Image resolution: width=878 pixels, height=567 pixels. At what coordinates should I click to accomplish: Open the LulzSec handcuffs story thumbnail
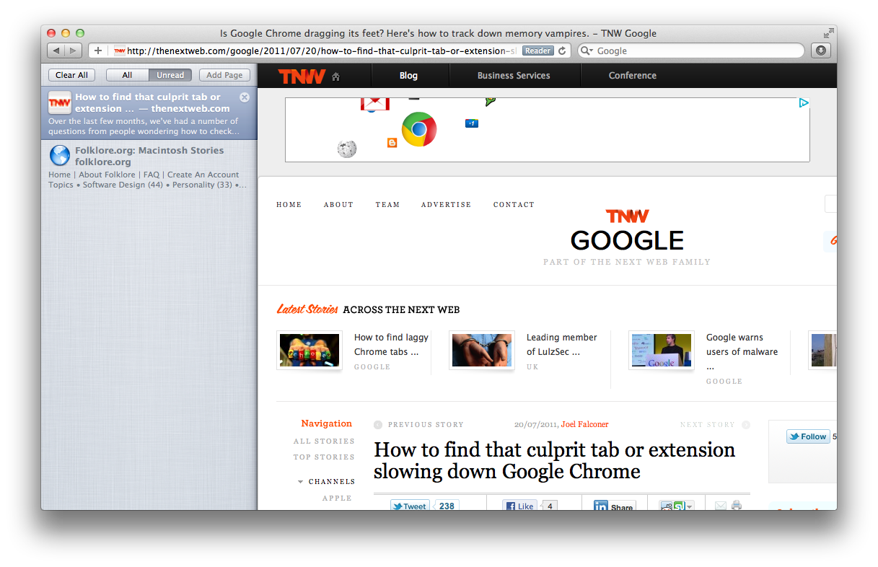click(x=482, y=350)
